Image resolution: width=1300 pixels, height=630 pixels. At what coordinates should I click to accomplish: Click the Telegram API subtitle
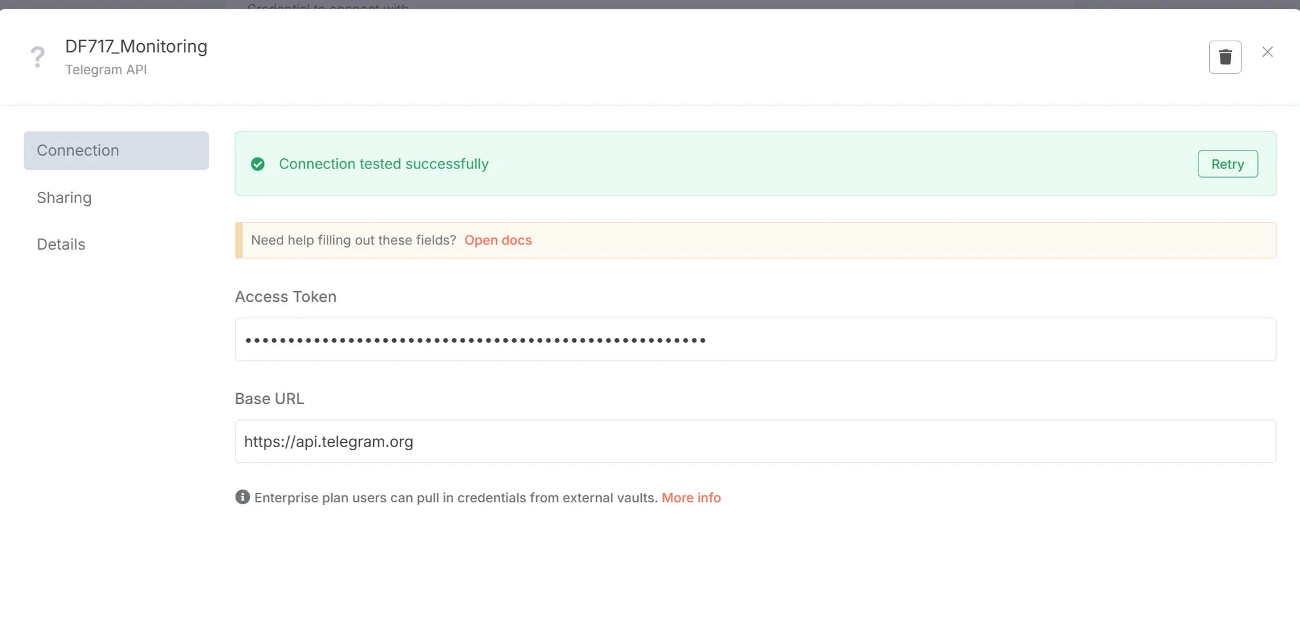[106, 70]
